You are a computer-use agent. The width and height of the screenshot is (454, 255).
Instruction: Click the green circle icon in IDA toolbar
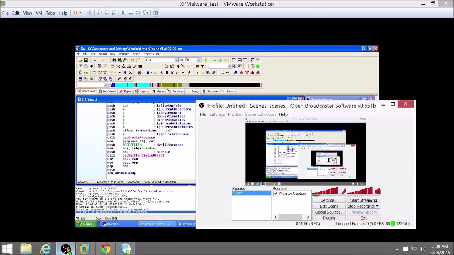[x=258, y=66]
